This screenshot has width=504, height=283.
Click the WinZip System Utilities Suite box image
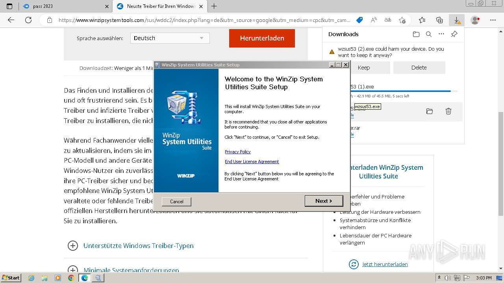coord(183,107)
